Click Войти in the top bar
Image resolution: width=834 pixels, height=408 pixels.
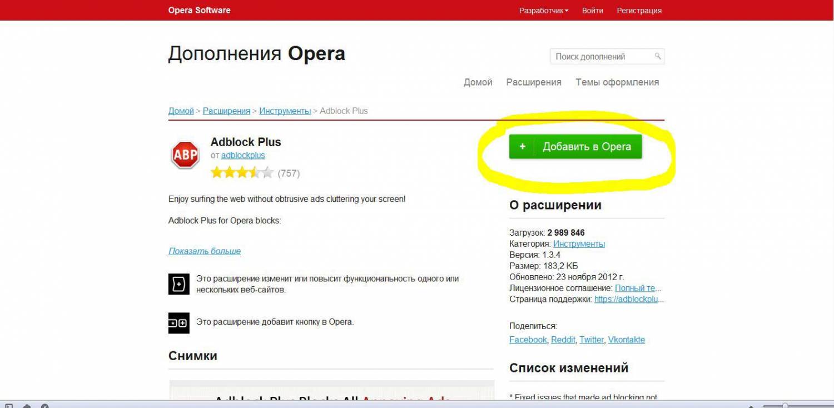593,11
